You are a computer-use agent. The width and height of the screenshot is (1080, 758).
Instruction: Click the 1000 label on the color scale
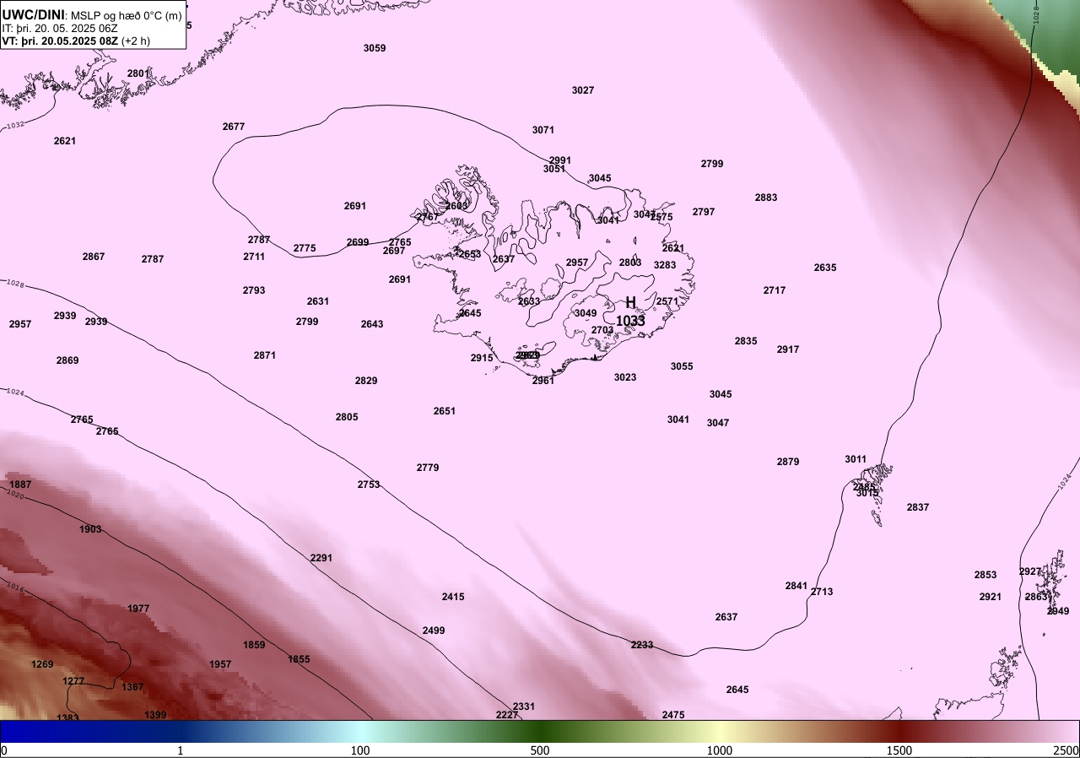pos(719,750)
